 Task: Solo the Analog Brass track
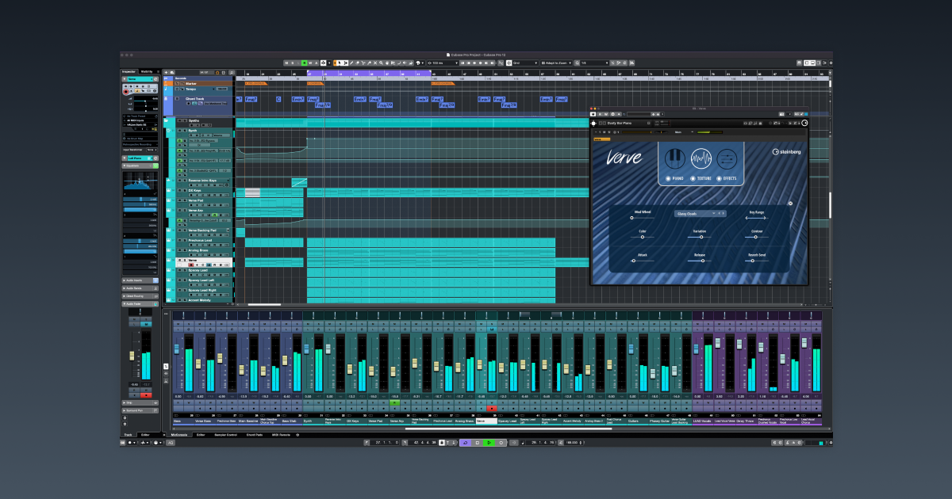pyautogui.click(x=185, y=250)
